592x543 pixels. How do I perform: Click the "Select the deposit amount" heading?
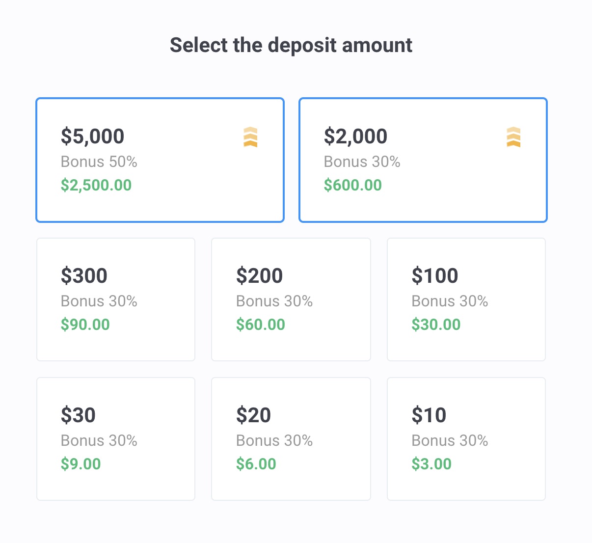coord(291,45)
